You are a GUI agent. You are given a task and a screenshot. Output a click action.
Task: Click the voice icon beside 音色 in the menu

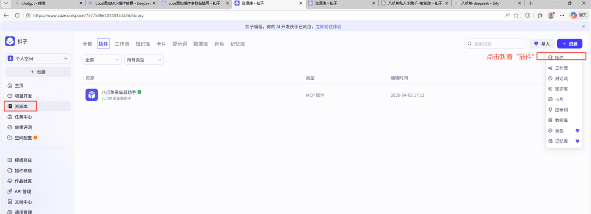click(550, 131)
